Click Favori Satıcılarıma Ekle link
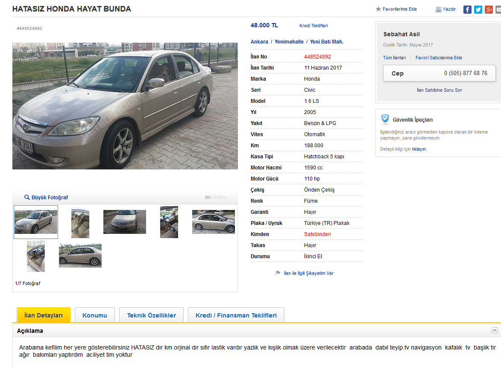Viewport: 501px width, 367px height. (x=439, y=58)
